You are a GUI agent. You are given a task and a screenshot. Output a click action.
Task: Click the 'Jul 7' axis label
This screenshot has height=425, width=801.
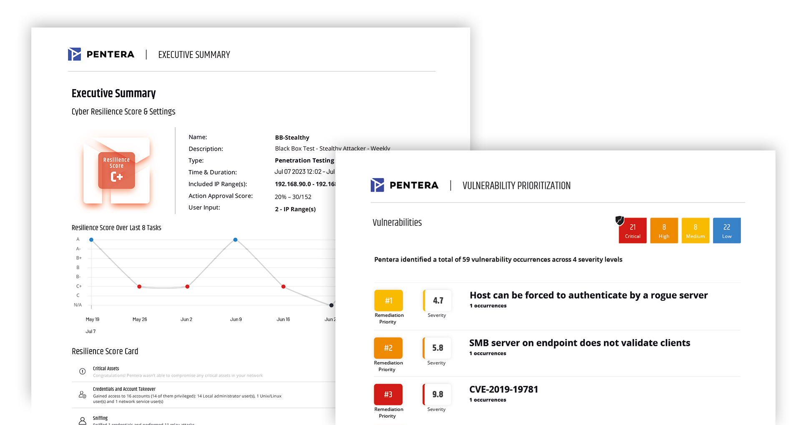[x=91, y=332]
